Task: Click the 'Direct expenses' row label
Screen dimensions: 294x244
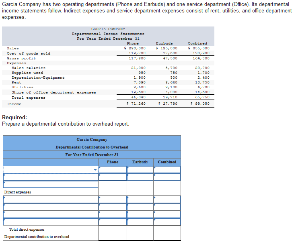Action: pos(18,192)
